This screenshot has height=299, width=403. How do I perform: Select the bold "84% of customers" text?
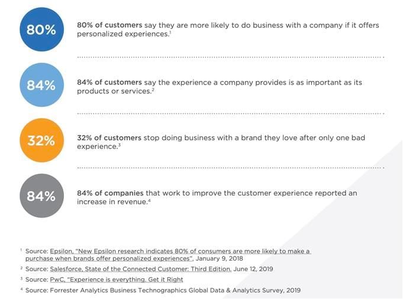click(109, 82)
